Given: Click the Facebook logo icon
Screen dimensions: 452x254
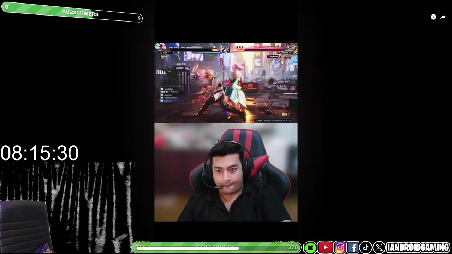Looking at the screenshot, I should pos(353,248).
